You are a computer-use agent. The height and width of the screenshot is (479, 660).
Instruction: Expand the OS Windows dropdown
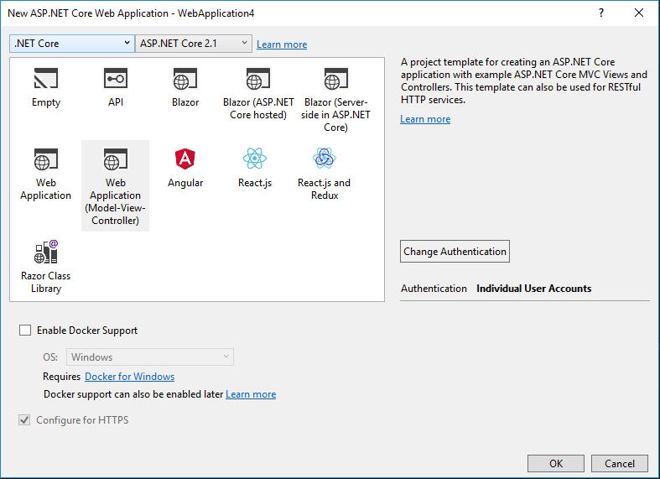(150, 357)
